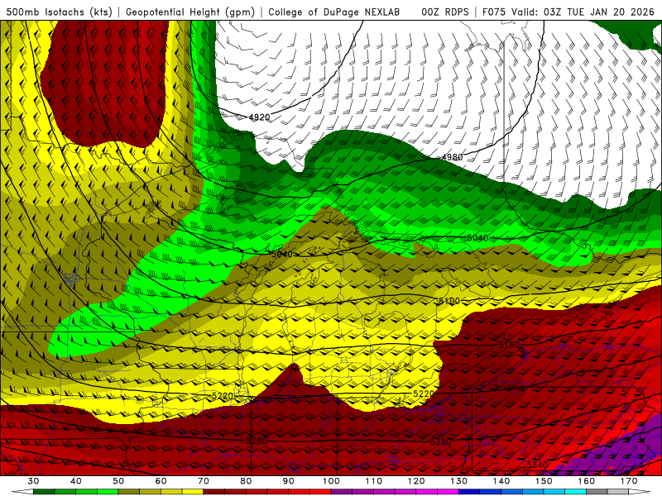This screenshot has height=496, width=662.
Task: Click the 40 value on the color scale
Action: 76,481
